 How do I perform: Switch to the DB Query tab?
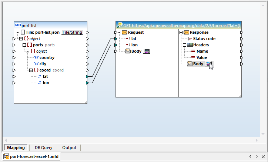(x=43, y=148)
